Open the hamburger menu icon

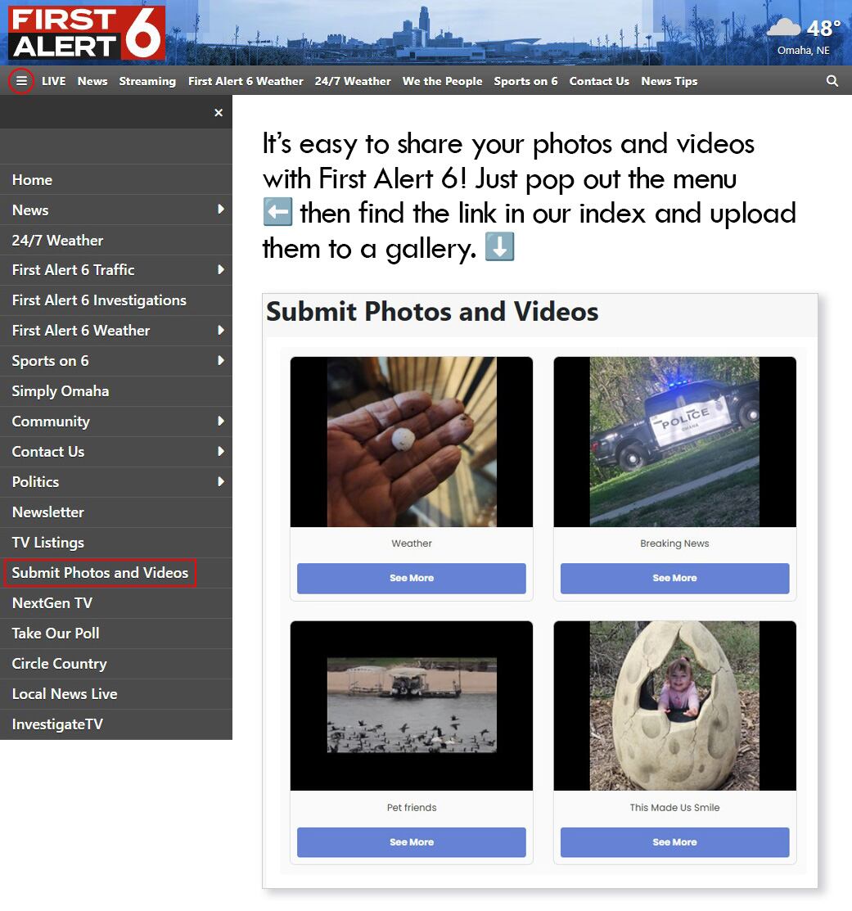pos(21,81)
